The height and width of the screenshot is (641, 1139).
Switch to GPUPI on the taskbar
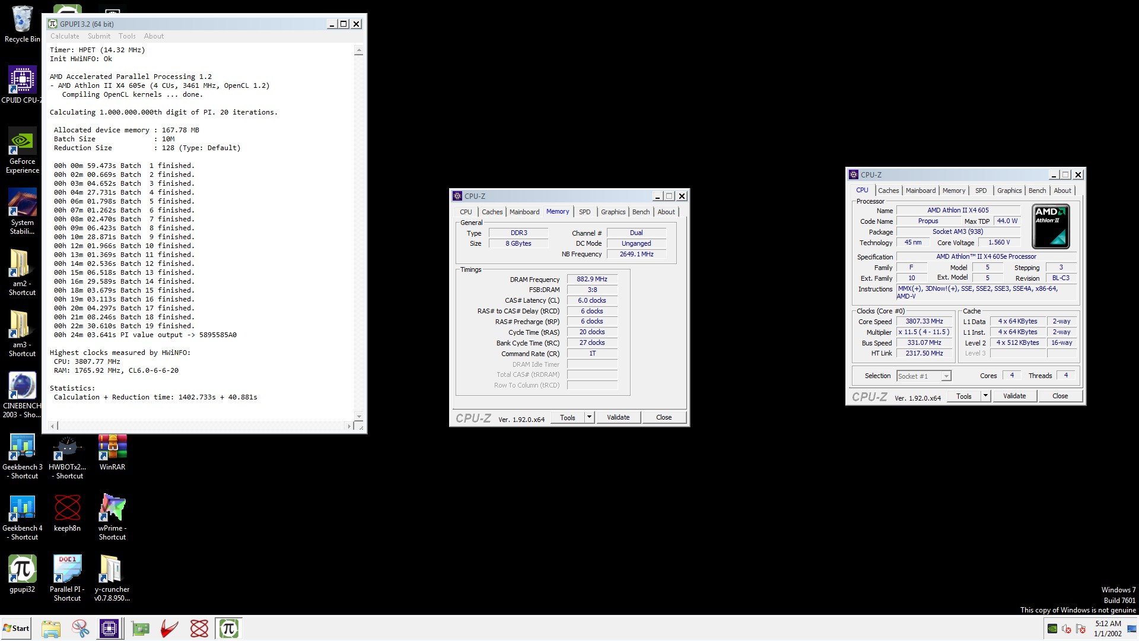click(229, 629)
